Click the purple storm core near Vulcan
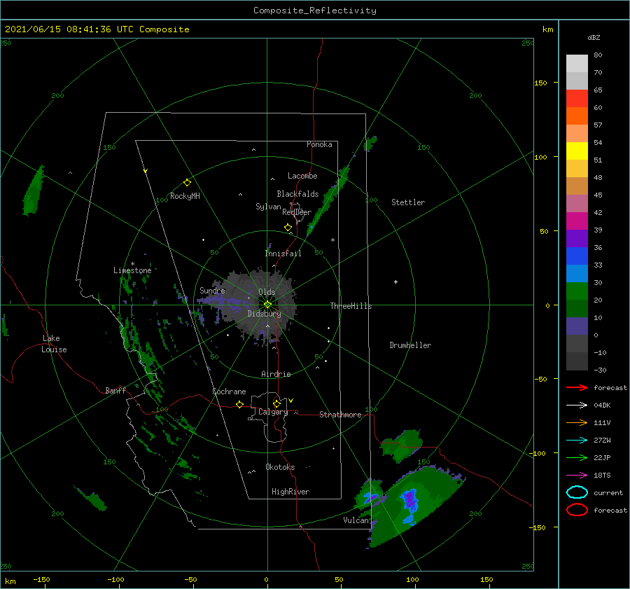This screenshot has height=589, width=630. pos(410,499)
